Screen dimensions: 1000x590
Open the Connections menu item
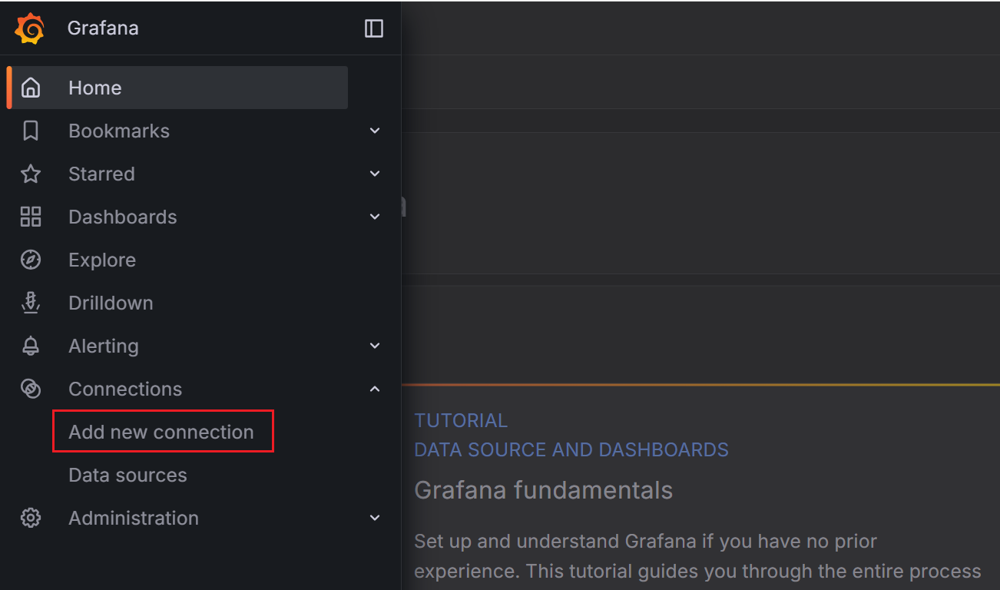(125, 389)
